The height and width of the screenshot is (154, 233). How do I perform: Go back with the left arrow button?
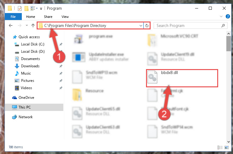tap(11, 25)
